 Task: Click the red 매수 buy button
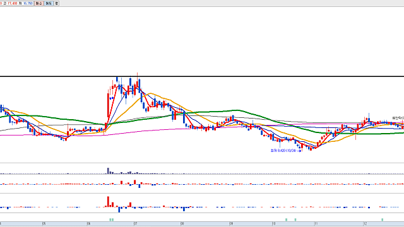[39, 3]
